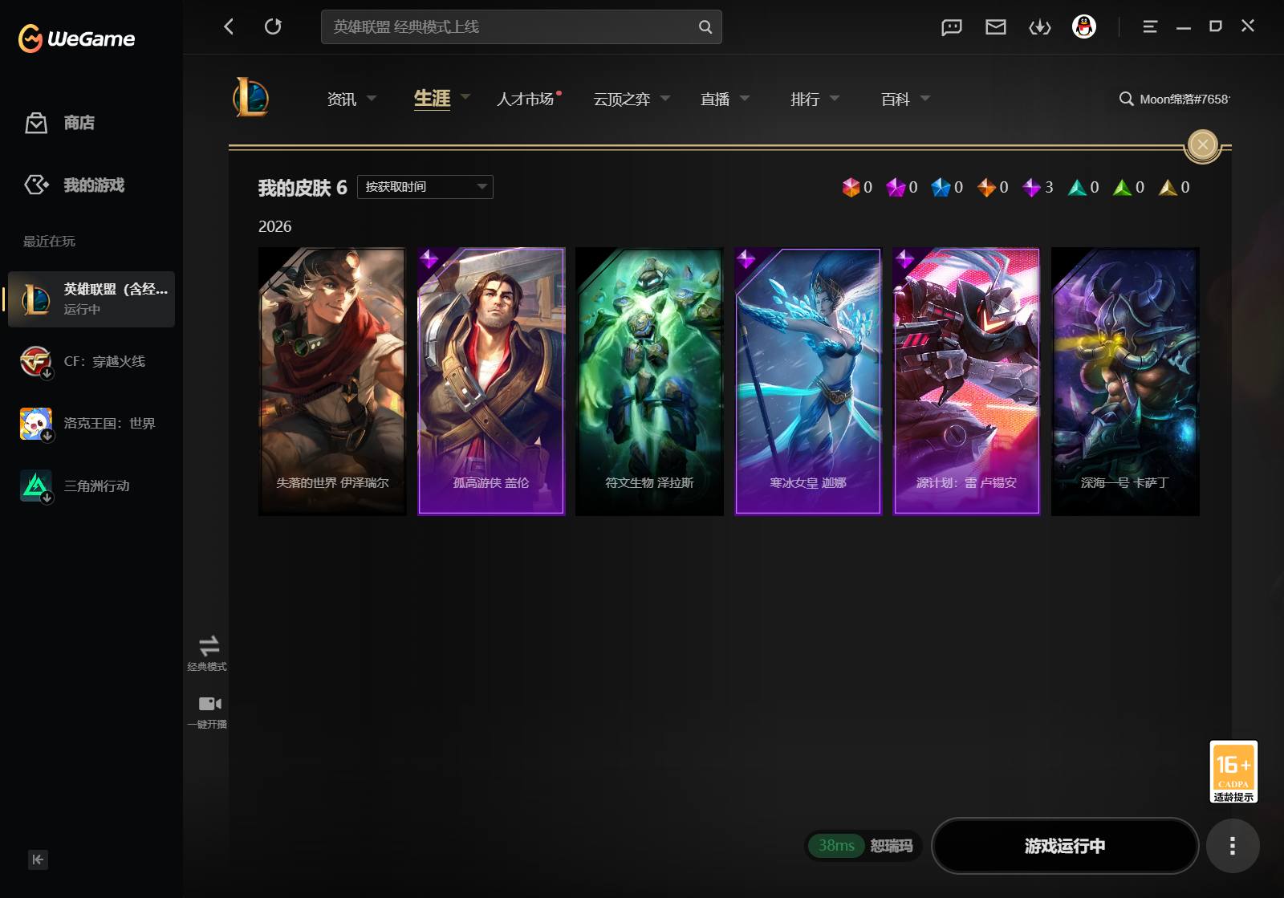
Task: Click the 2026 year heading
Action: coord(274,226)
